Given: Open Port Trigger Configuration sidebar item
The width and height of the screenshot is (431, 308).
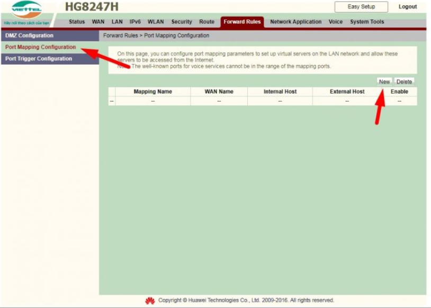Looking at the screenshot, I should (x=39, y=59).
